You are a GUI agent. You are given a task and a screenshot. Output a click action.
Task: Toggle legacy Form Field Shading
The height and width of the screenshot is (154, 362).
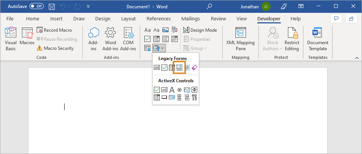[188, 68]
